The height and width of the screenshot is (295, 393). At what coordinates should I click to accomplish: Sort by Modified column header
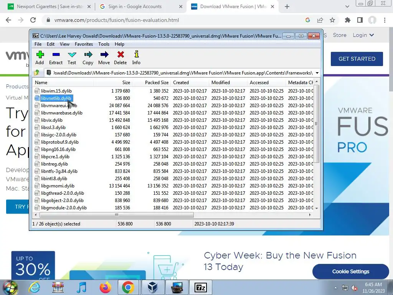coord(228,83)
